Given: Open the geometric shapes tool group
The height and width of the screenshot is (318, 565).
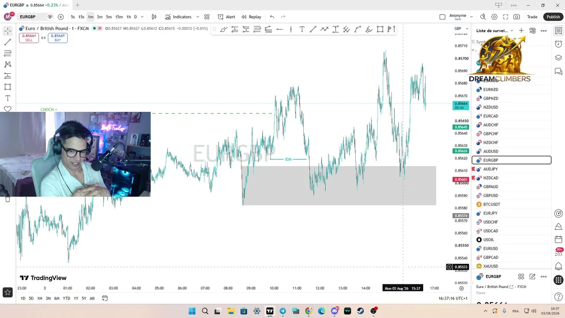Looking at the screenshot, I should click(x=8, y=87).
